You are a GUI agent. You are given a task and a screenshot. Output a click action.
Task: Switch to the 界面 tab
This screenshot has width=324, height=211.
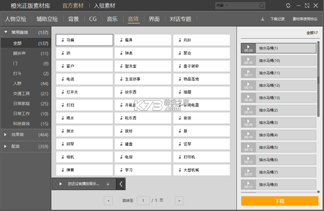tap(154, 19)
